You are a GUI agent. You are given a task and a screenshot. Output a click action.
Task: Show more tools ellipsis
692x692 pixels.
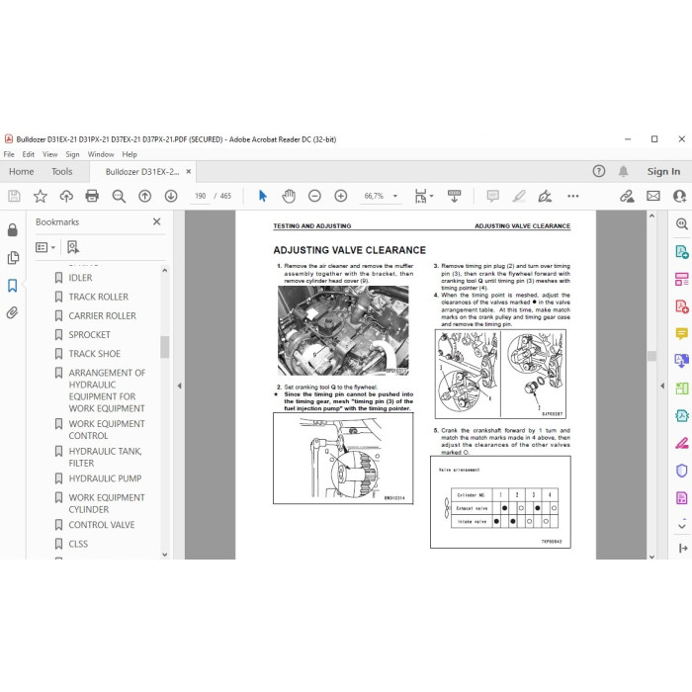(x=572, y=196)
